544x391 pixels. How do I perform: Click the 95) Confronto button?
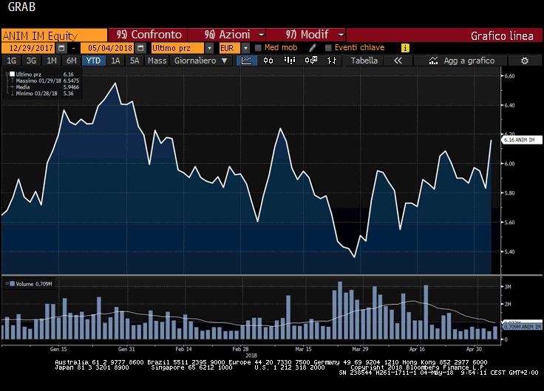click(x=148, y=35)
